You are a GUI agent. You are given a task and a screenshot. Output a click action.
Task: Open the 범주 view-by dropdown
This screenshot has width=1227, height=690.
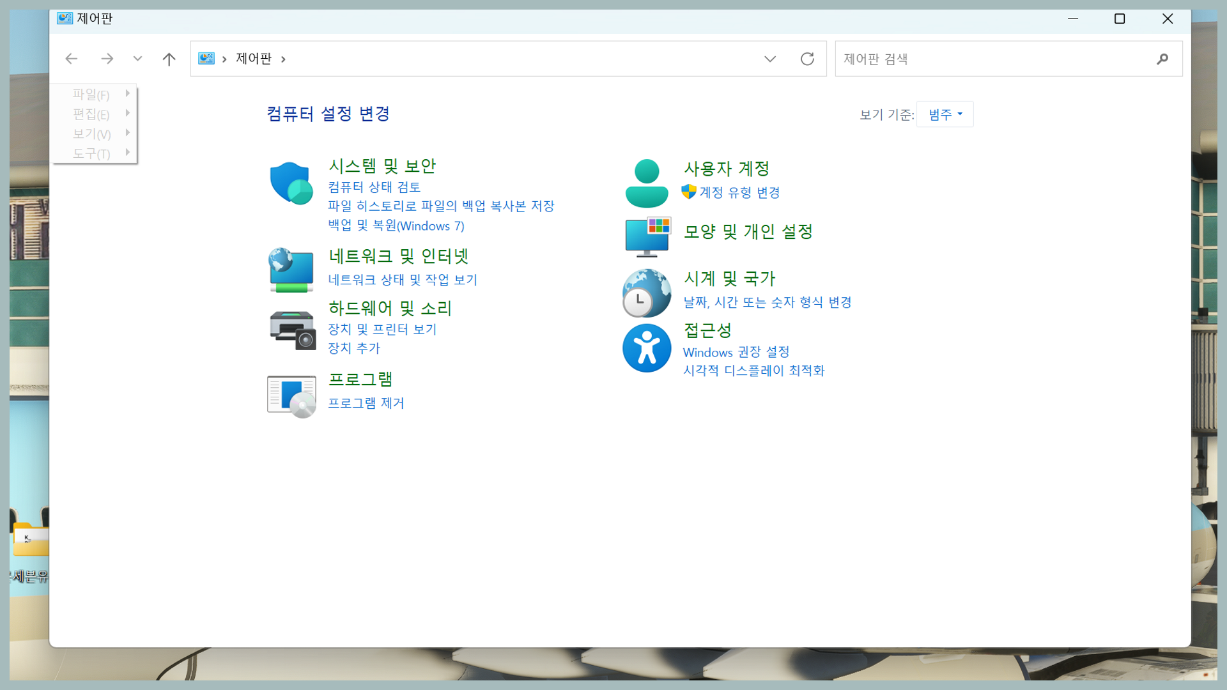click(945, 114)
